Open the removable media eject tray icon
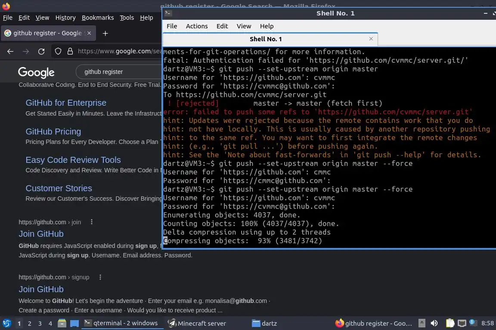496x330 pixels. tap(422, 323)
